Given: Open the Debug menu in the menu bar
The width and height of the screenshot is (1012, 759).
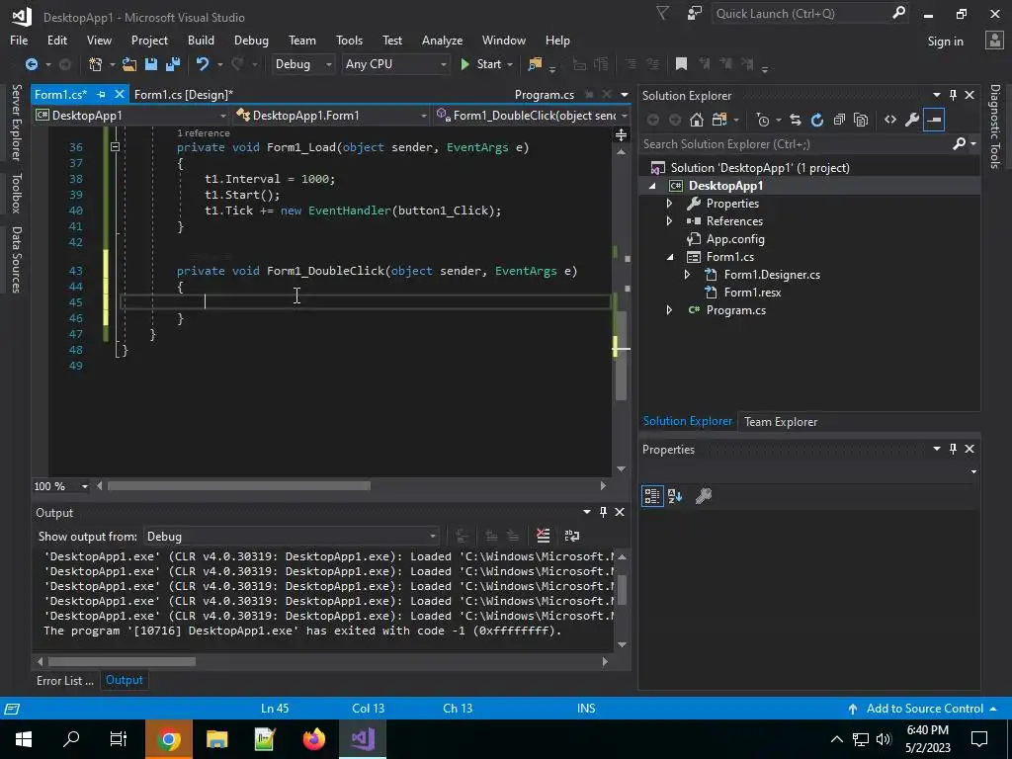Looking at the screenshot, I should pos(251,40).
